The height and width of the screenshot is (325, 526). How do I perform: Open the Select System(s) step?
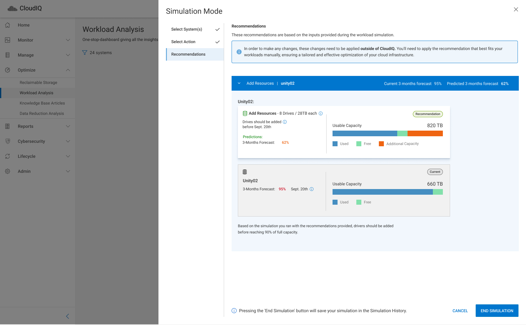(x=195, y=29)
